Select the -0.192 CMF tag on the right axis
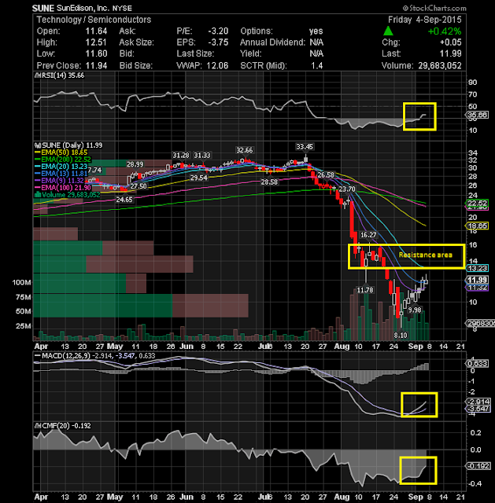The image size is (495, 503). point(478,466)
